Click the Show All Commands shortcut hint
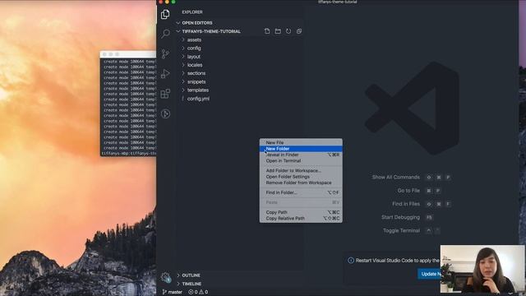The image size is (526, 296). [x=411, y=178]
